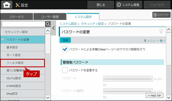Screen dimensions: 172x101
Task: Click the 管理者パスワード section header
Action: point(112,62)
